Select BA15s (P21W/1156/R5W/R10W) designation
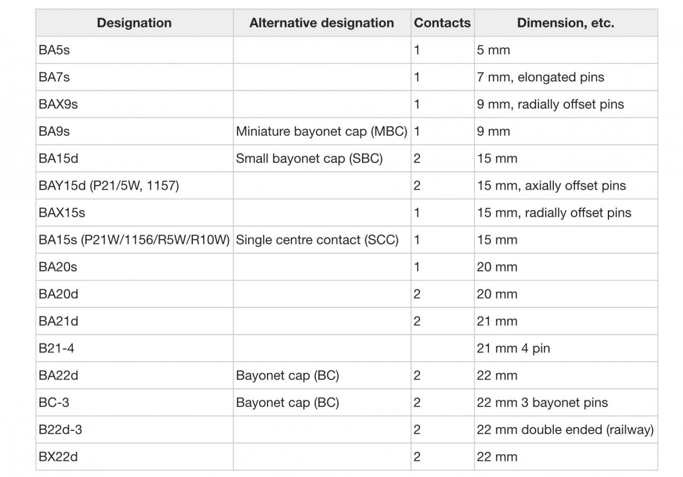This screenshot has height=477, width=683. [x=134, y=240]
